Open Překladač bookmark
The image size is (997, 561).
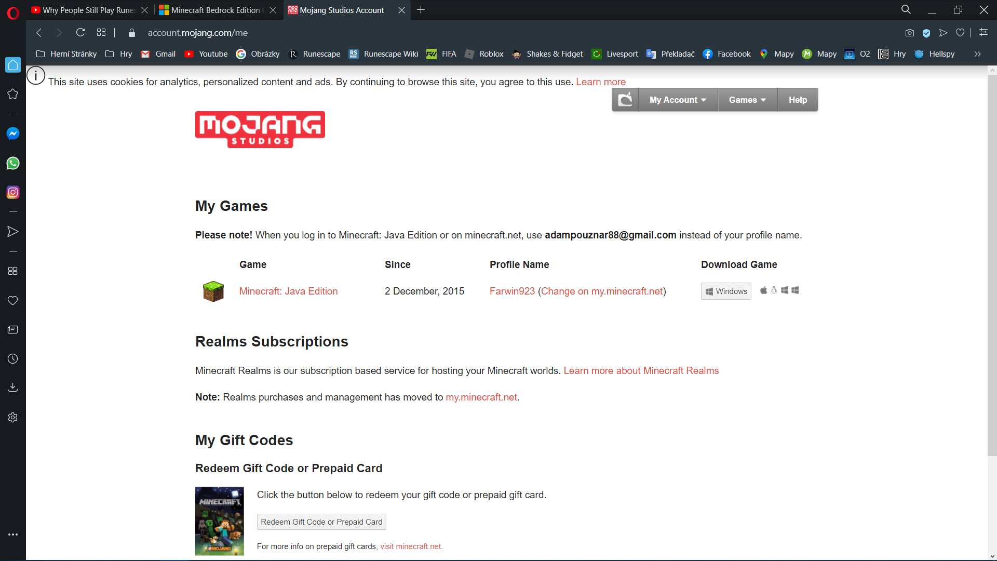point(670,54)
